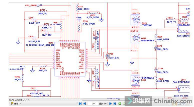This screenshot has height=107, width=194.
Task: Click the CPU_PWEN net label
Action: tap(31, 5)
